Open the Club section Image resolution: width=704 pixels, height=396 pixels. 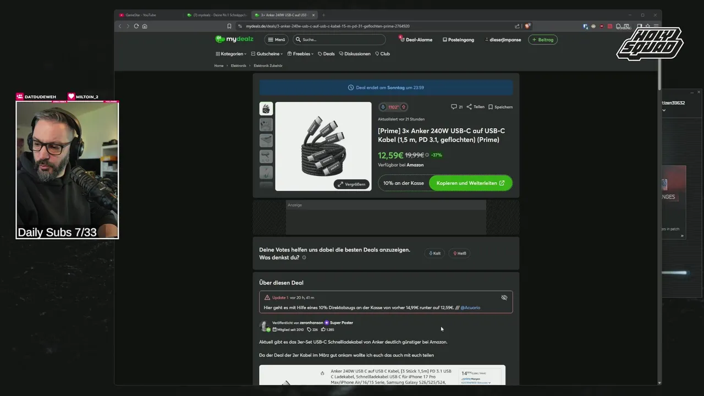click(382, 54)
